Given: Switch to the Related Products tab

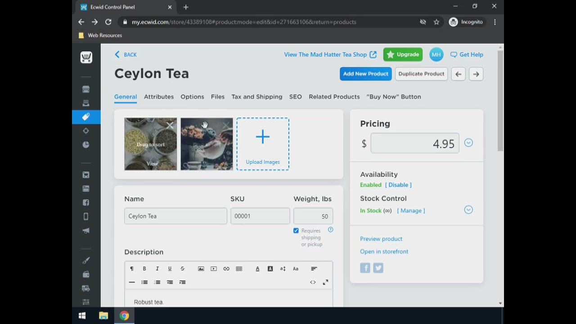Looking at the screenshot, I should point(334,97).
